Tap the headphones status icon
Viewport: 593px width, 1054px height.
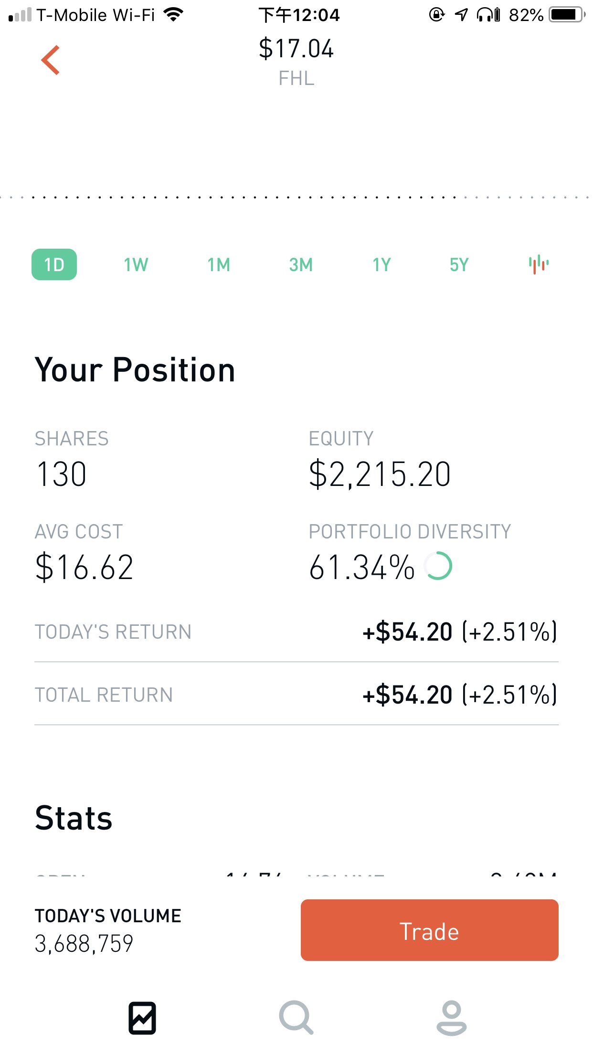coord(488,15)
